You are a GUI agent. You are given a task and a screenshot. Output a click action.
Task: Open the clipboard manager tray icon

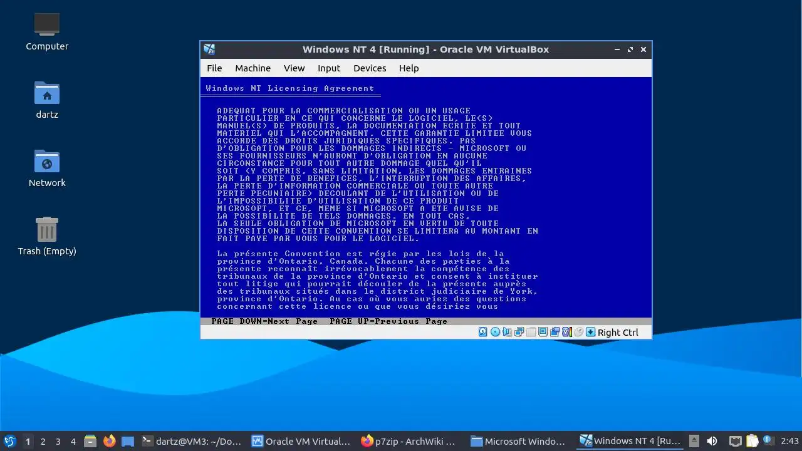point(752,441)
